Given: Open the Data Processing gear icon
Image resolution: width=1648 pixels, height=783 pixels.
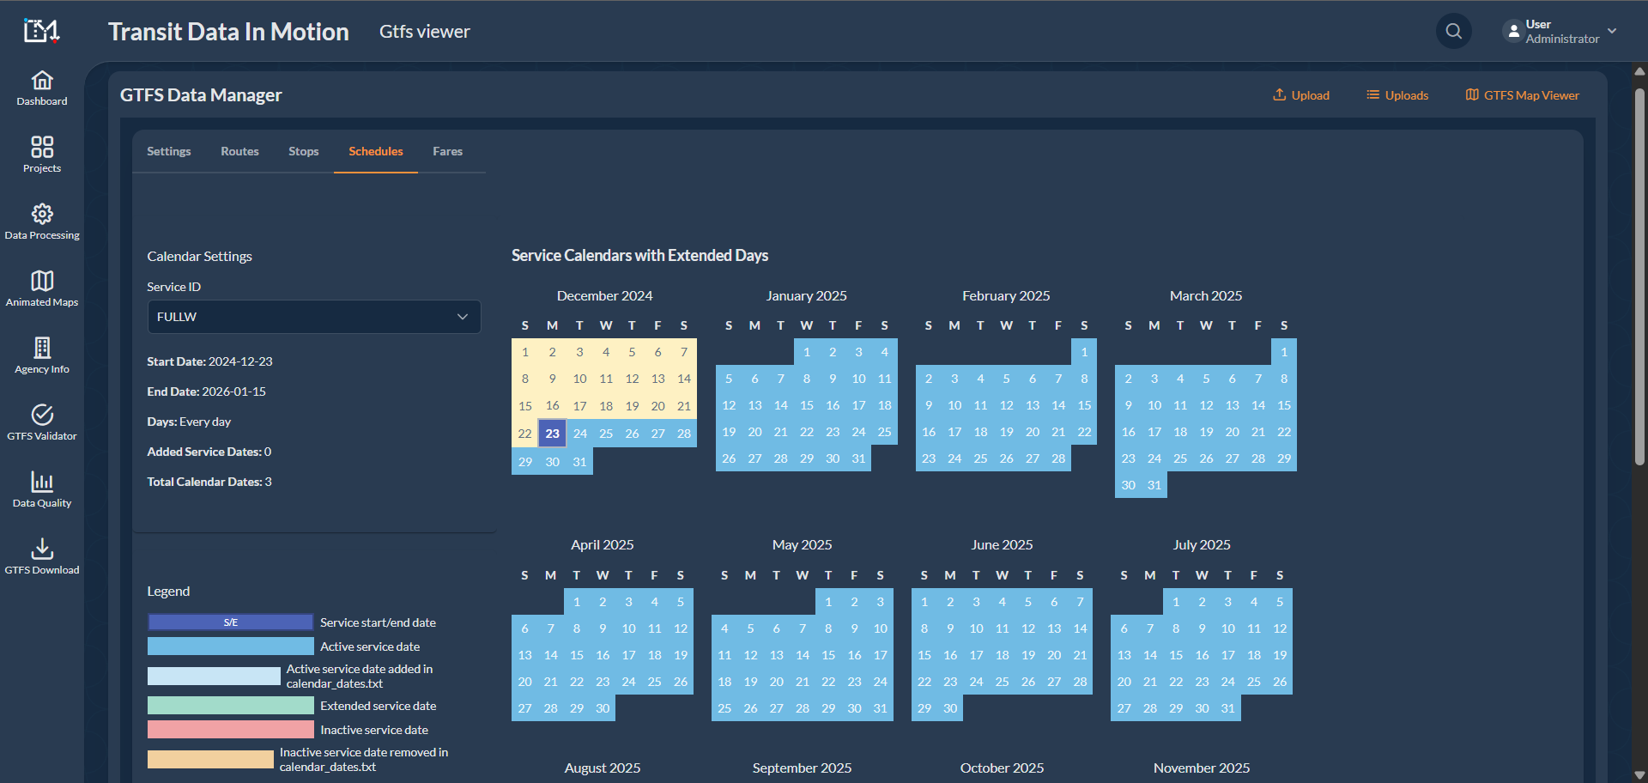Looking at the screenshot, I should [42, 215].
